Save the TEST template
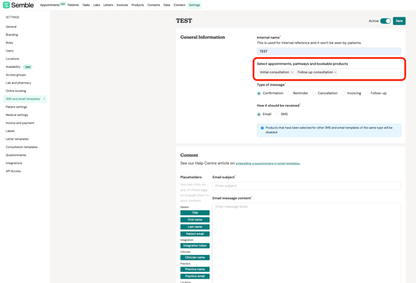Image resolution: width=416 pixels, height=283 pixels. [399, 21]
